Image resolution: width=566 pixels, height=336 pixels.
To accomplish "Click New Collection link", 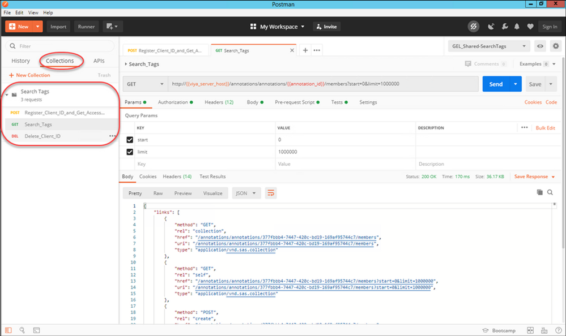I will tap(29, 75).
